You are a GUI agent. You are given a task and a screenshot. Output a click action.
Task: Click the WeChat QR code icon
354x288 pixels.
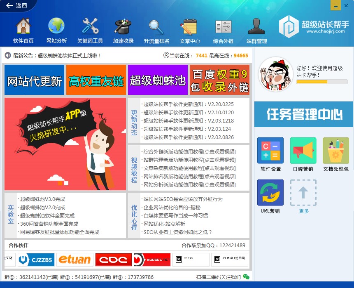(x=246, y=277)
